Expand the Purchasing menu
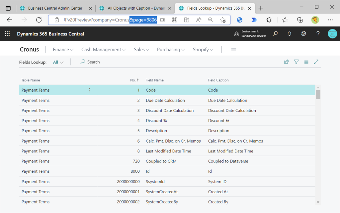The height and width of the screenshot is (213, 340). pyautogui.click(x=171, y=50)
